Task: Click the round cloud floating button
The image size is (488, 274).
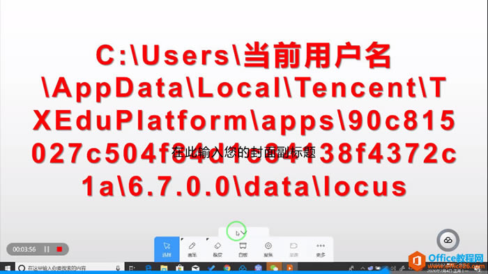Action: tap(448, 240)
